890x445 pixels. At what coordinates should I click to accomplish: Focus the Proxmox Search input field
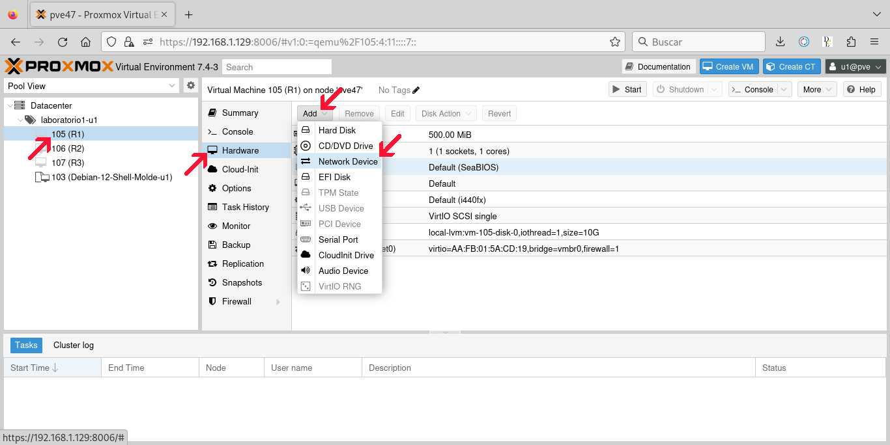click(277, 67)
